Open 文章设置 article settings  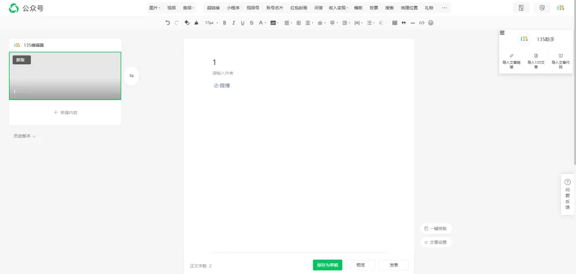tap(436, 242)
